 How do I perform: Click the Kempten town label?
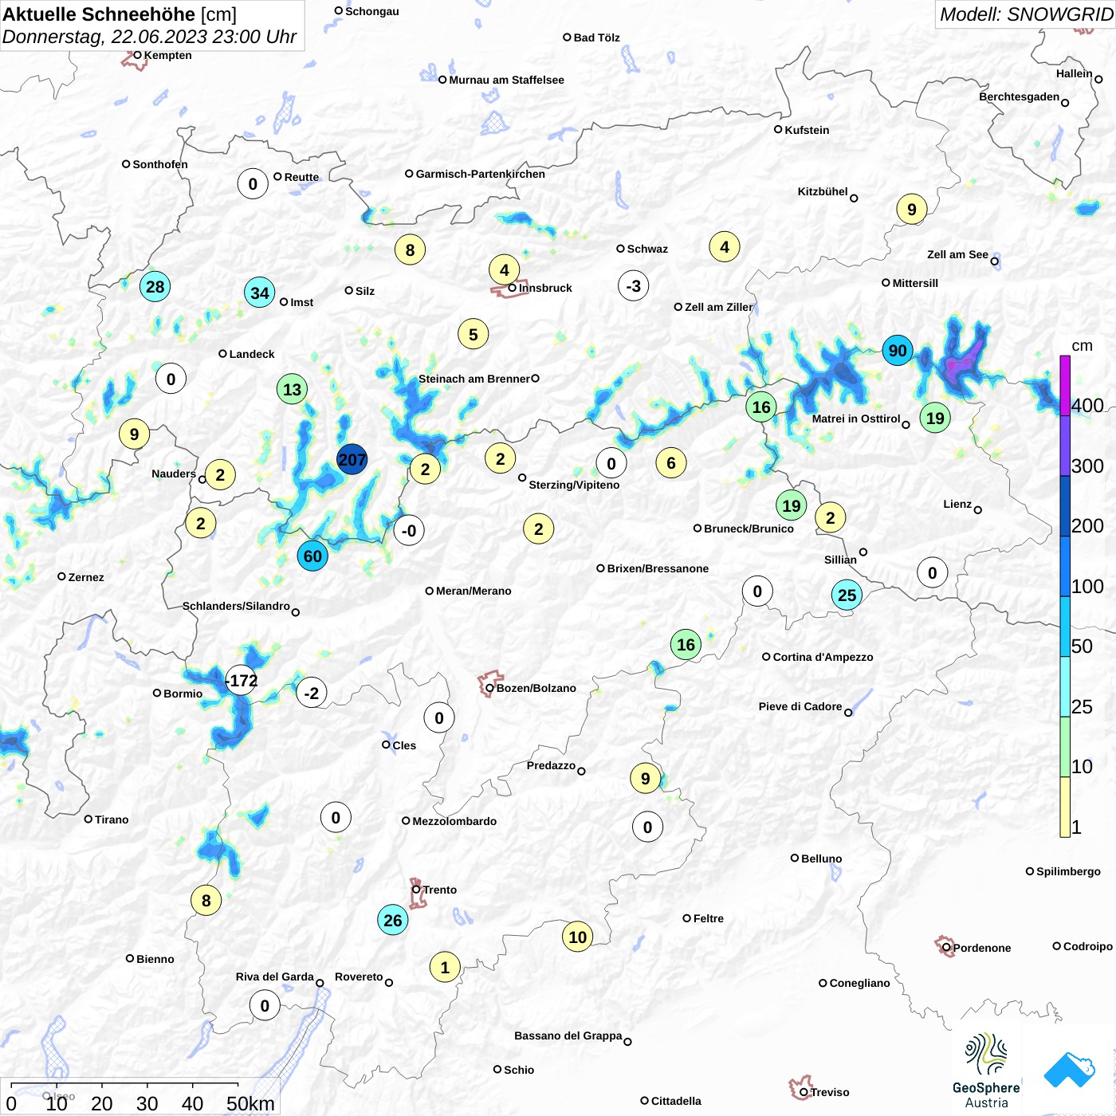point(167,55)
